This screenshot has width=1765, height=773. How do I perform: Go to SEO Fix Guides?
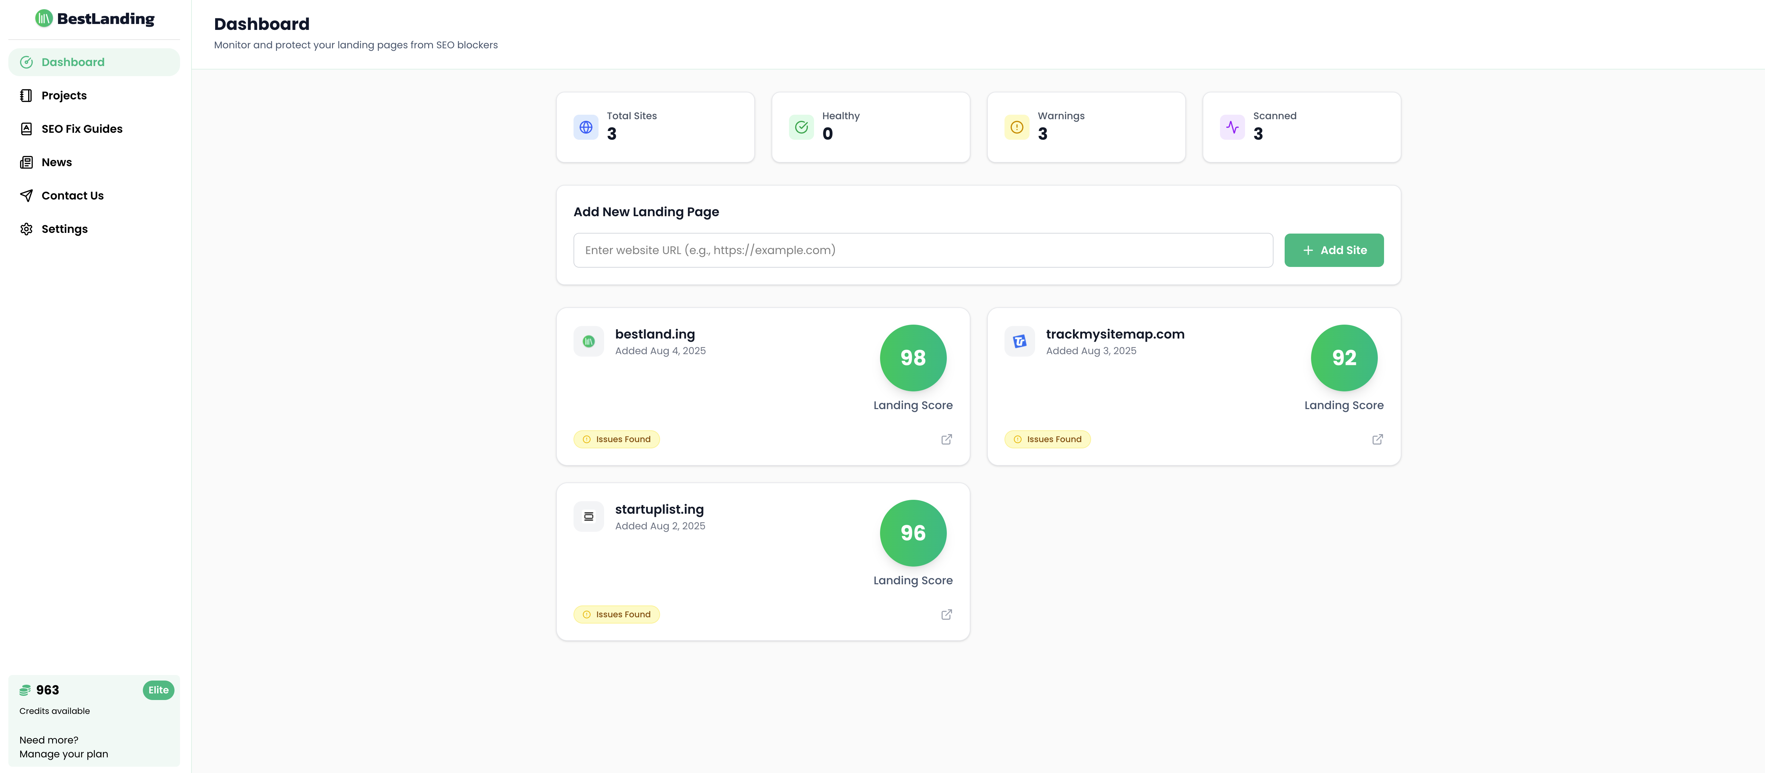point(94,129)
